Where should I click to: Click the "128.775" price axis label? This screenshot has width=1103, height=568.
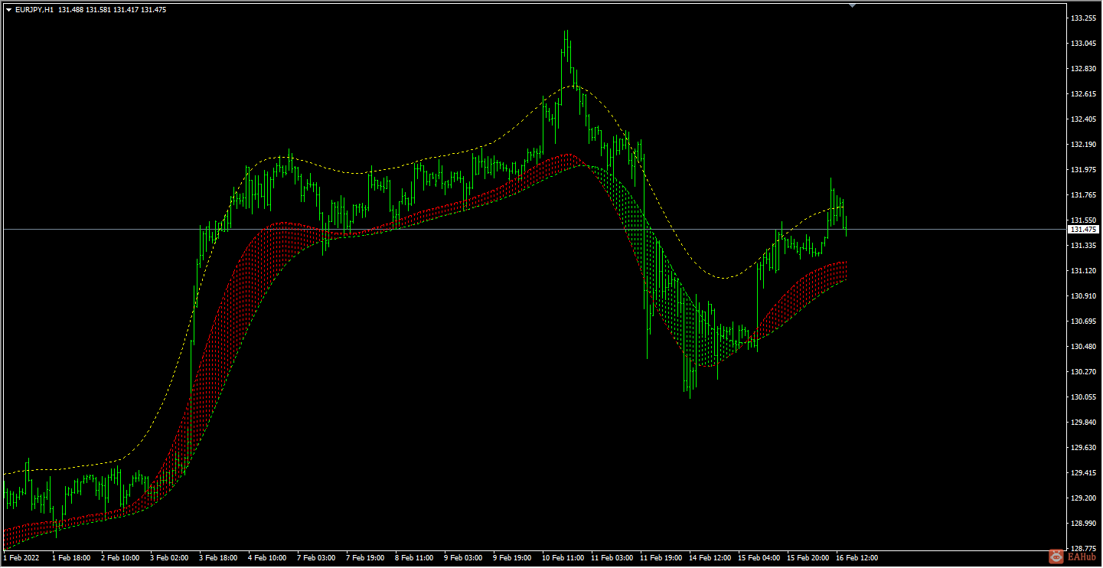(x=1084, y=549)
